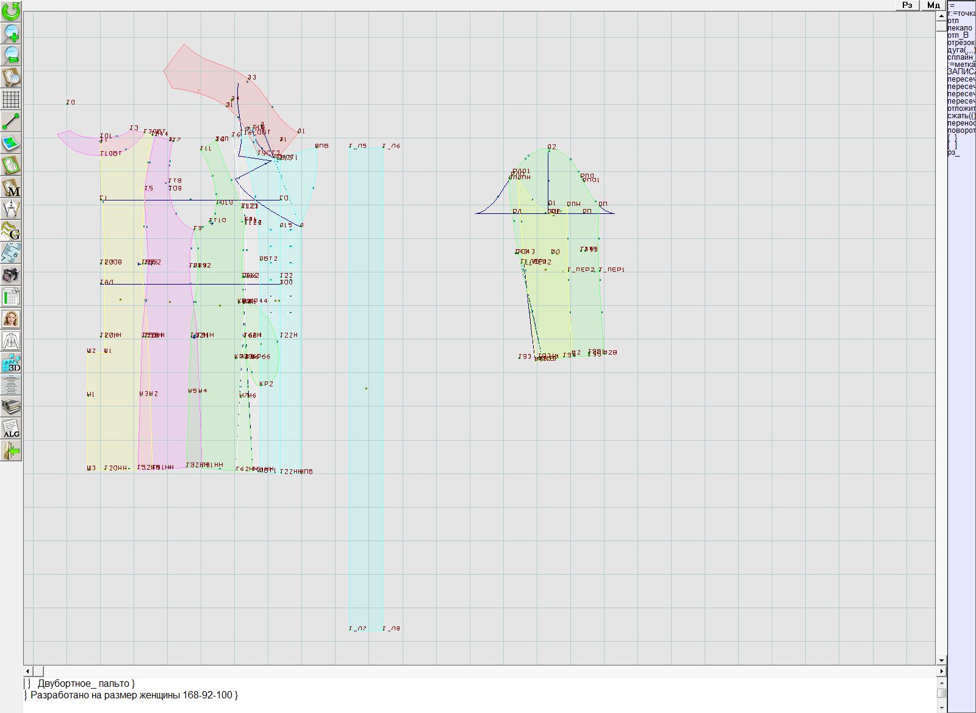Select 'сплайн' in the command list
976x713 pixels.
click(960, 57)
